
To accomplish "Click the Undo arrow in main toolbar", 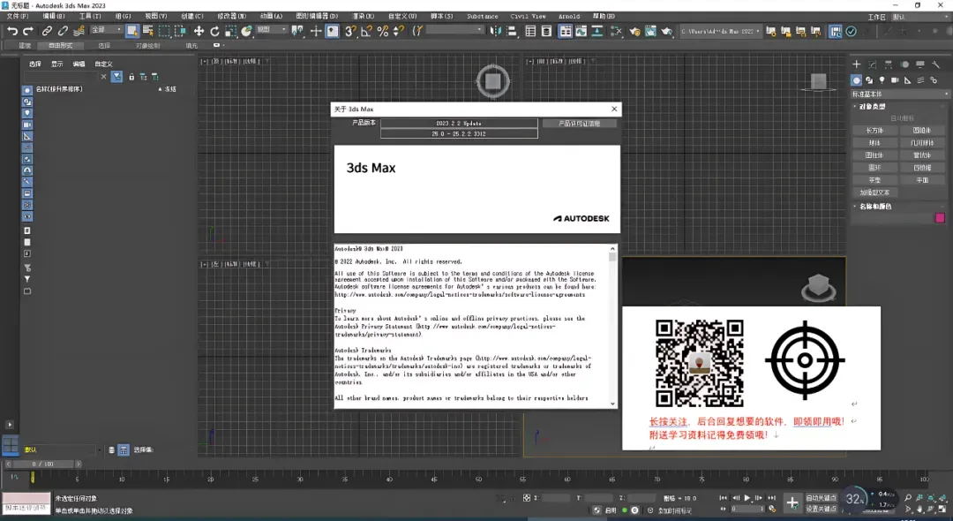I will [12, 31].
